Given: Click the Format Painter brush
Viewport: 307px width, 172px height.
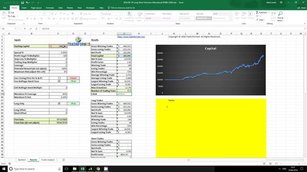Looking at the screenshot, I should 9,20.
